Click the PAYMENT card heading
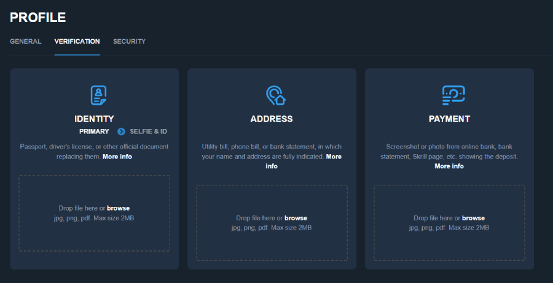This screenshot has height=283, width=553. 449,118
